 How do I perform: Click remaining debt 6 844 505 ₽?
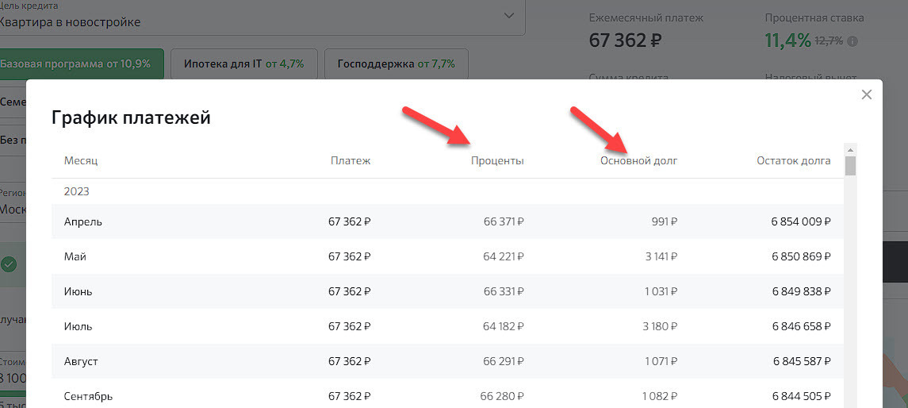802,396
